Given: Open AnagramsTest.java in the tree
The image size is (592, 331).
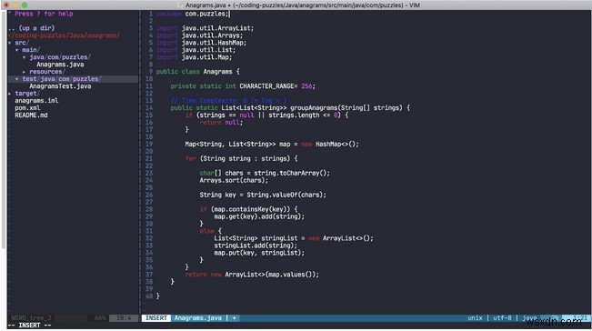Looking at the screenshot, I should pos(60,86).
